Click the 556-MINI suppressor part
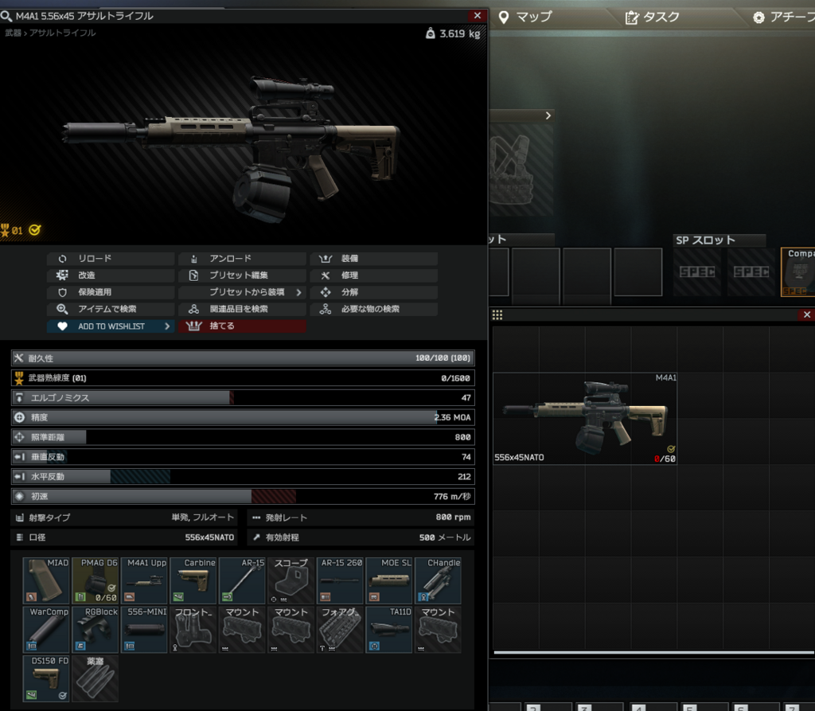 click(144, 630)
